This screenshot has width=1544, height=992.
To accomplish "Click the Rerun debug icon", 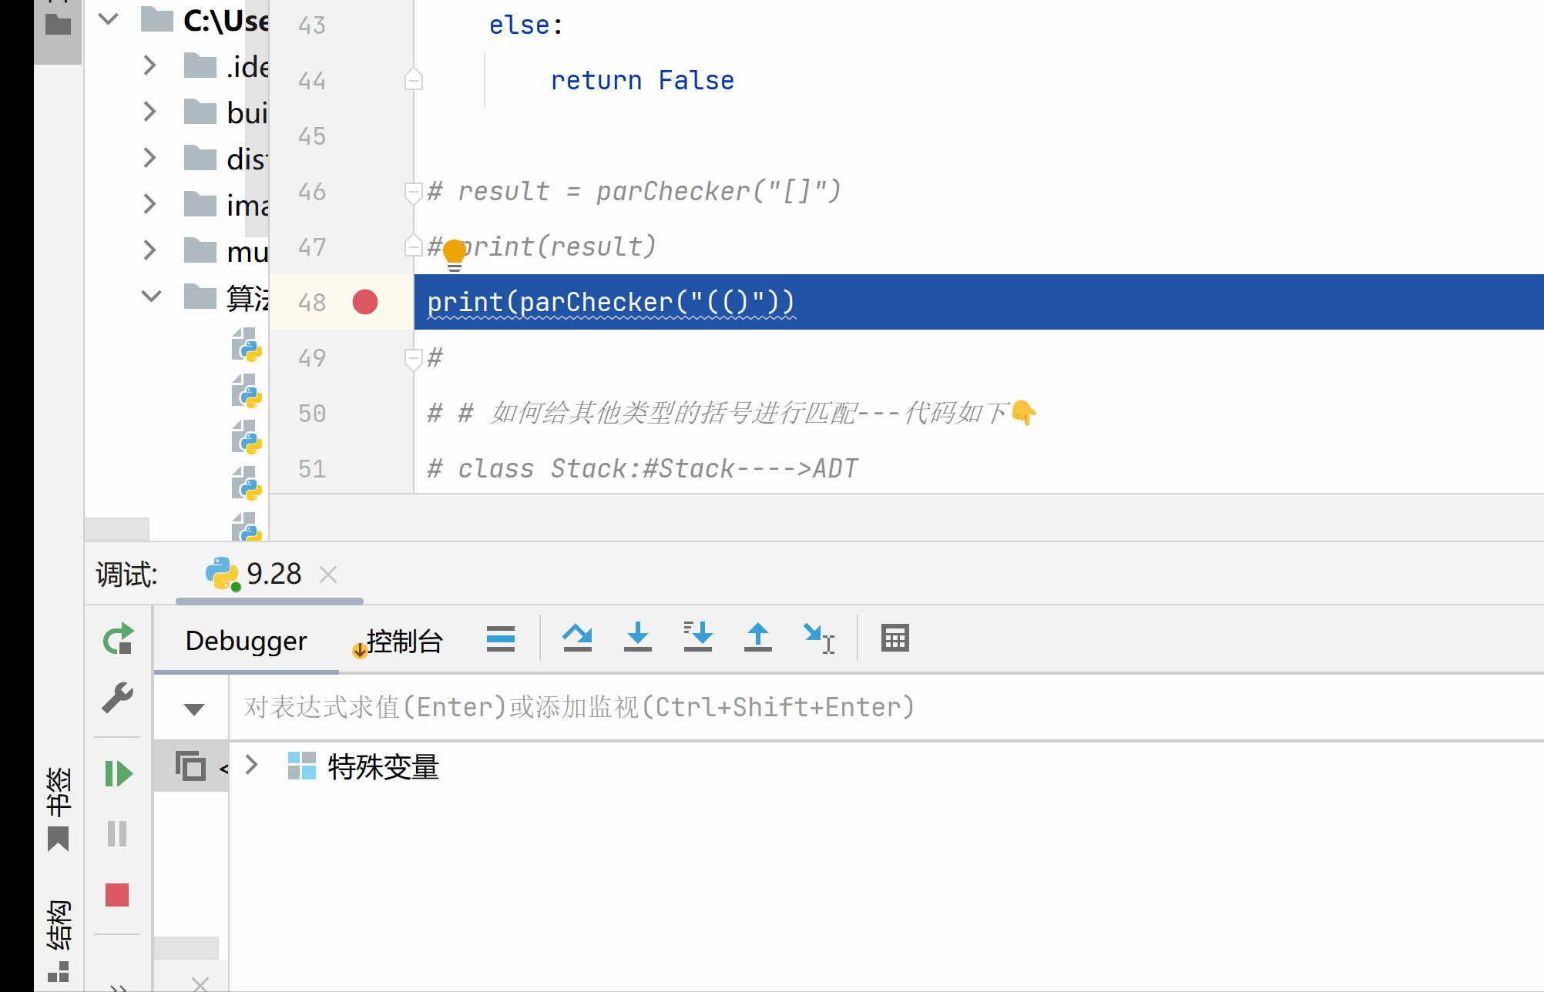I will [118, 639].
